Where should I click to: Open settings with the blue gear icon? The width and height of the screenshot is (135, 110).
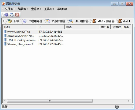click(6, 15)
